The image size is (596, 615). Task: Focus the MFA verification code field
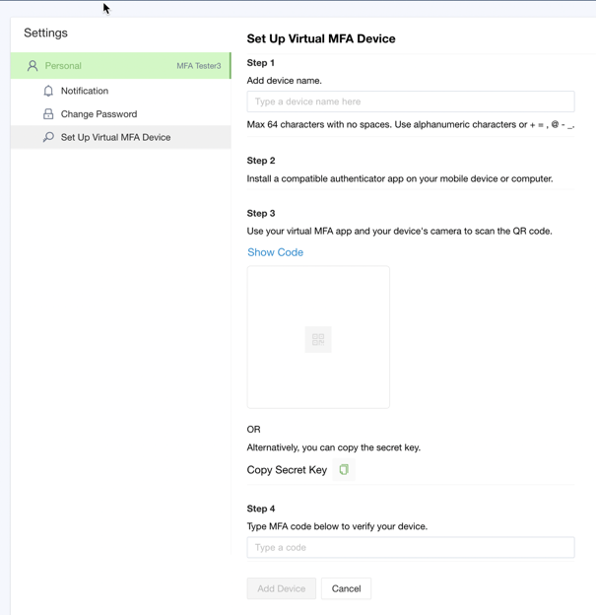coord(410,548)
